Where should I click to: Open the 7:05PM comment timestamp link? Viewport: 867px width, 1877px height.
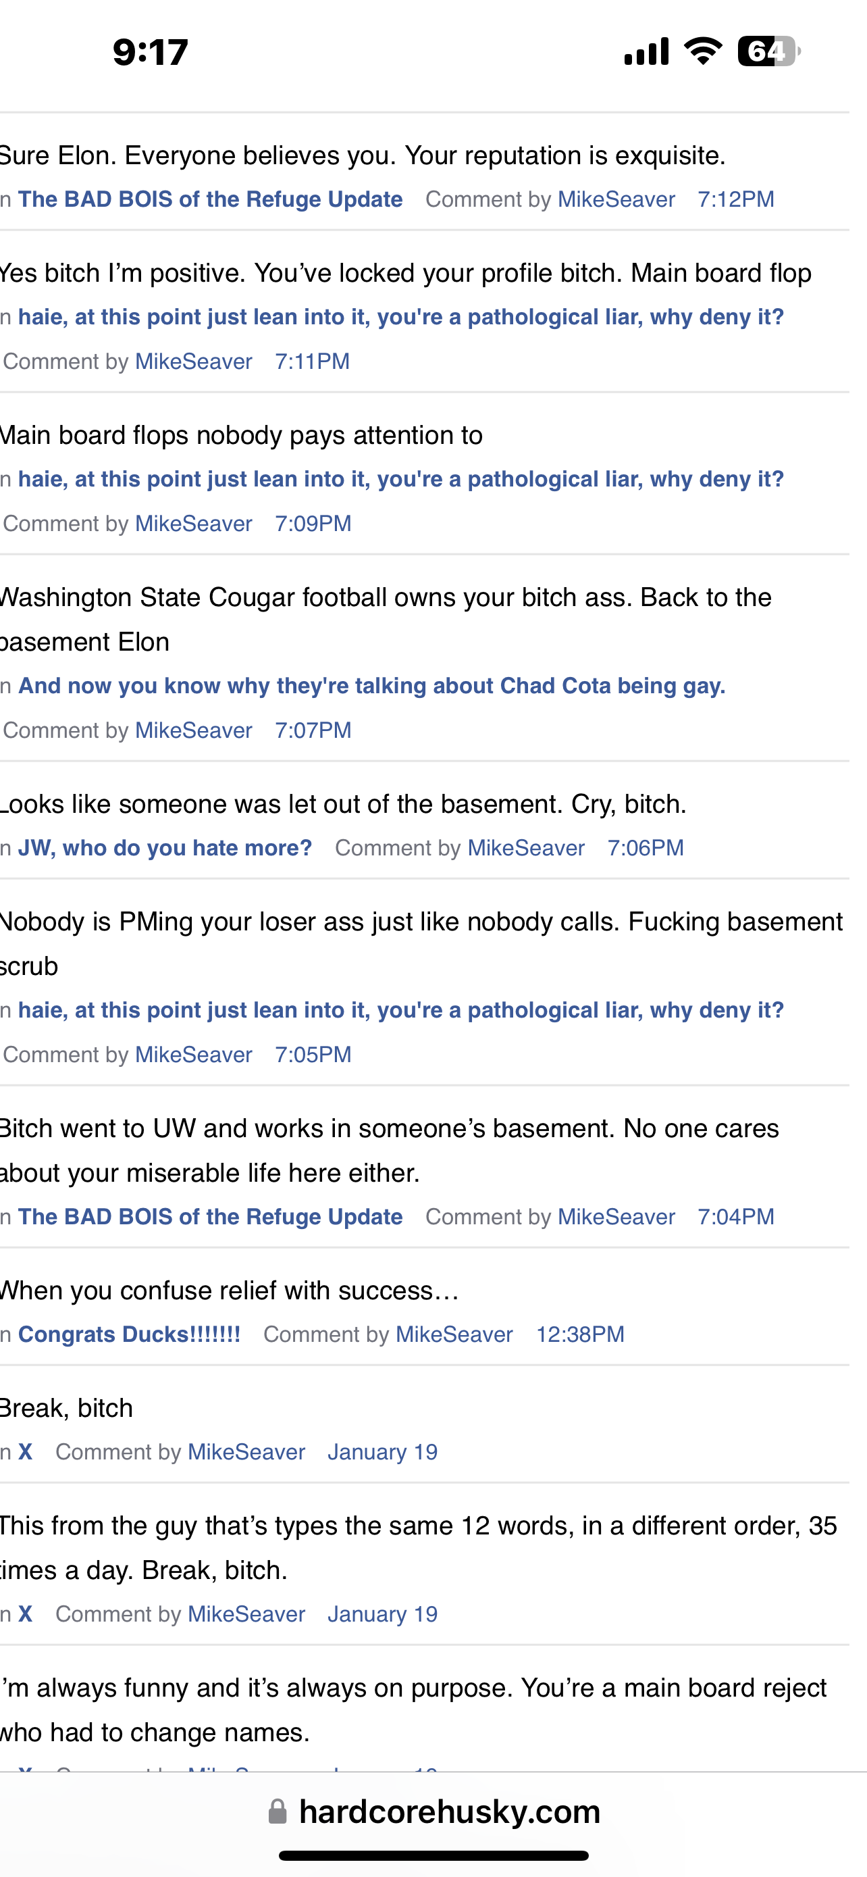pos(313,1054)
